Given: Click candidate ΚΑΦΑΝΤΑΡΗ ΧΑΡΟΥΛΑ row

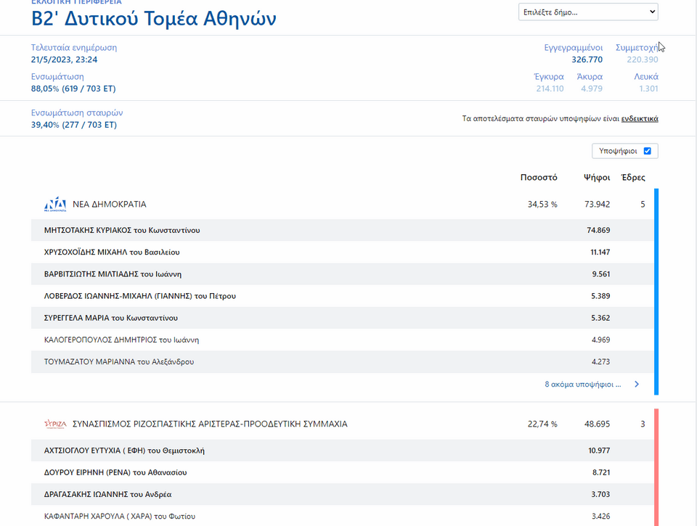Looking at the screenshot, I should [342, 516].
